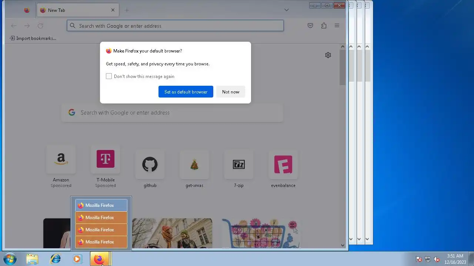Select fourth Mozilla Firefox window entry

(x=101, y=242)
